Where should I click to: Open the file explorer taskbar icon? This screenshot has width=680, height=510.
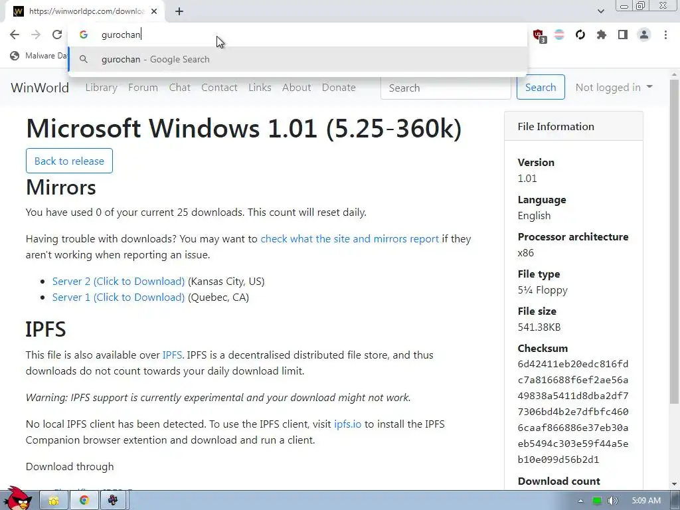(54, 501)
